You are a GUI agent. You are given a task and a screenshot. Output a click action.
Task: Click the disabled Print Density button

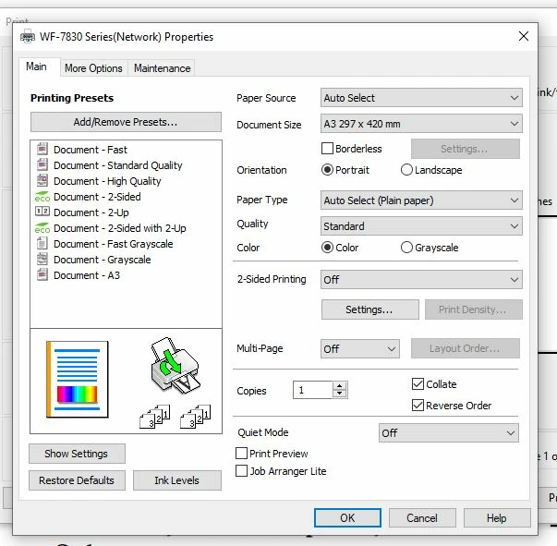[x=474, y=309]
